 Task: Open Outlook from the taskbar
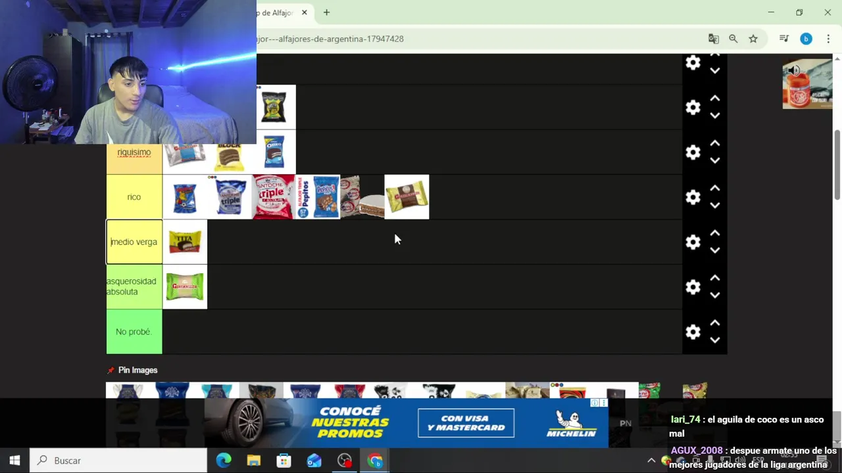(314, 461)
